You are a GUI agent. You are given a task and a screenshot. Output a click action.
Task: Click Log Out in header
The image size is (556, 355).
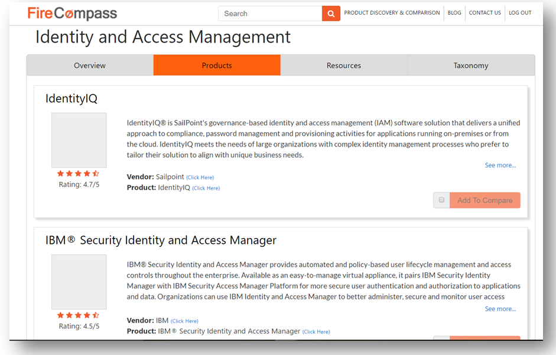pos(520,13)
